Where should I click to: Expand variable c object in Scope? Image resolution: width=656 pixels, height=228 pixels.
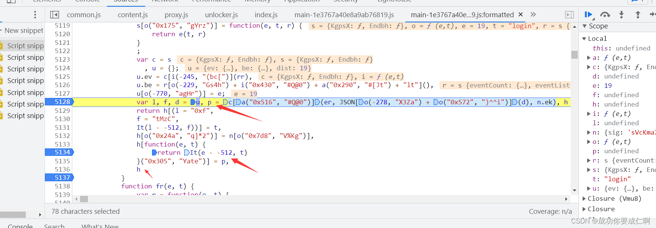click(x=589, y=67)
